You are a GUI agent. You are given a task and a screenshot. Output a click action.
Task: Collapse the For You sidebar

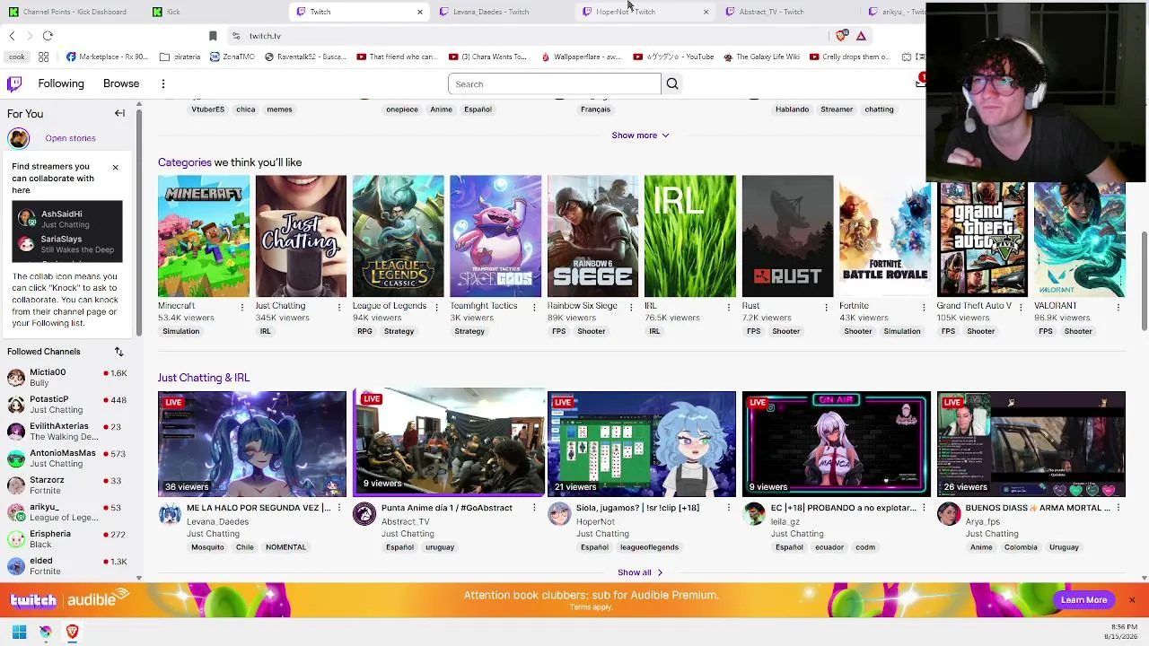(119, 114)
